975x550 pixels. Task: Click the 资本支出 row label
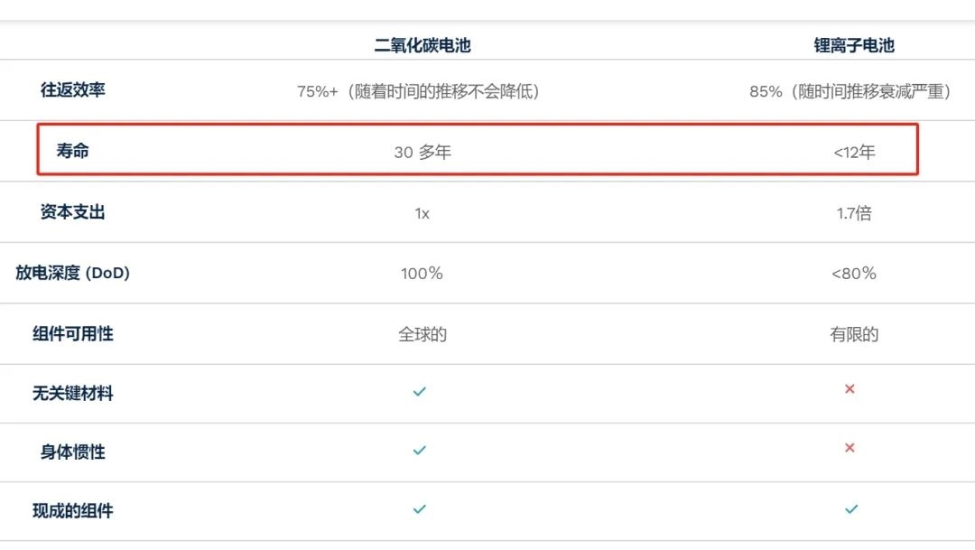(73, 212)
